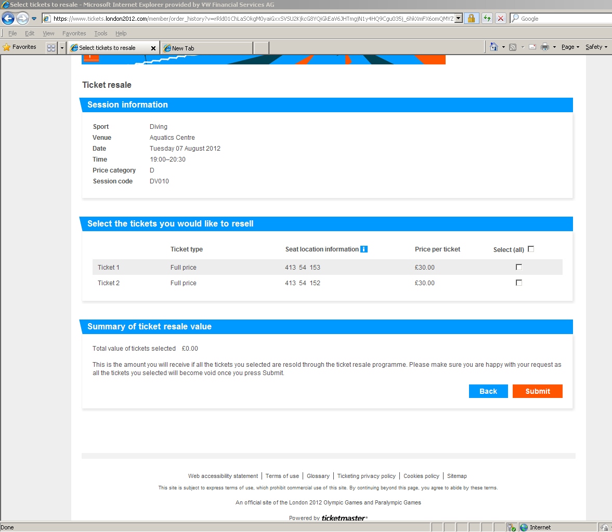Click the security padlock icon

click(471, 19)
